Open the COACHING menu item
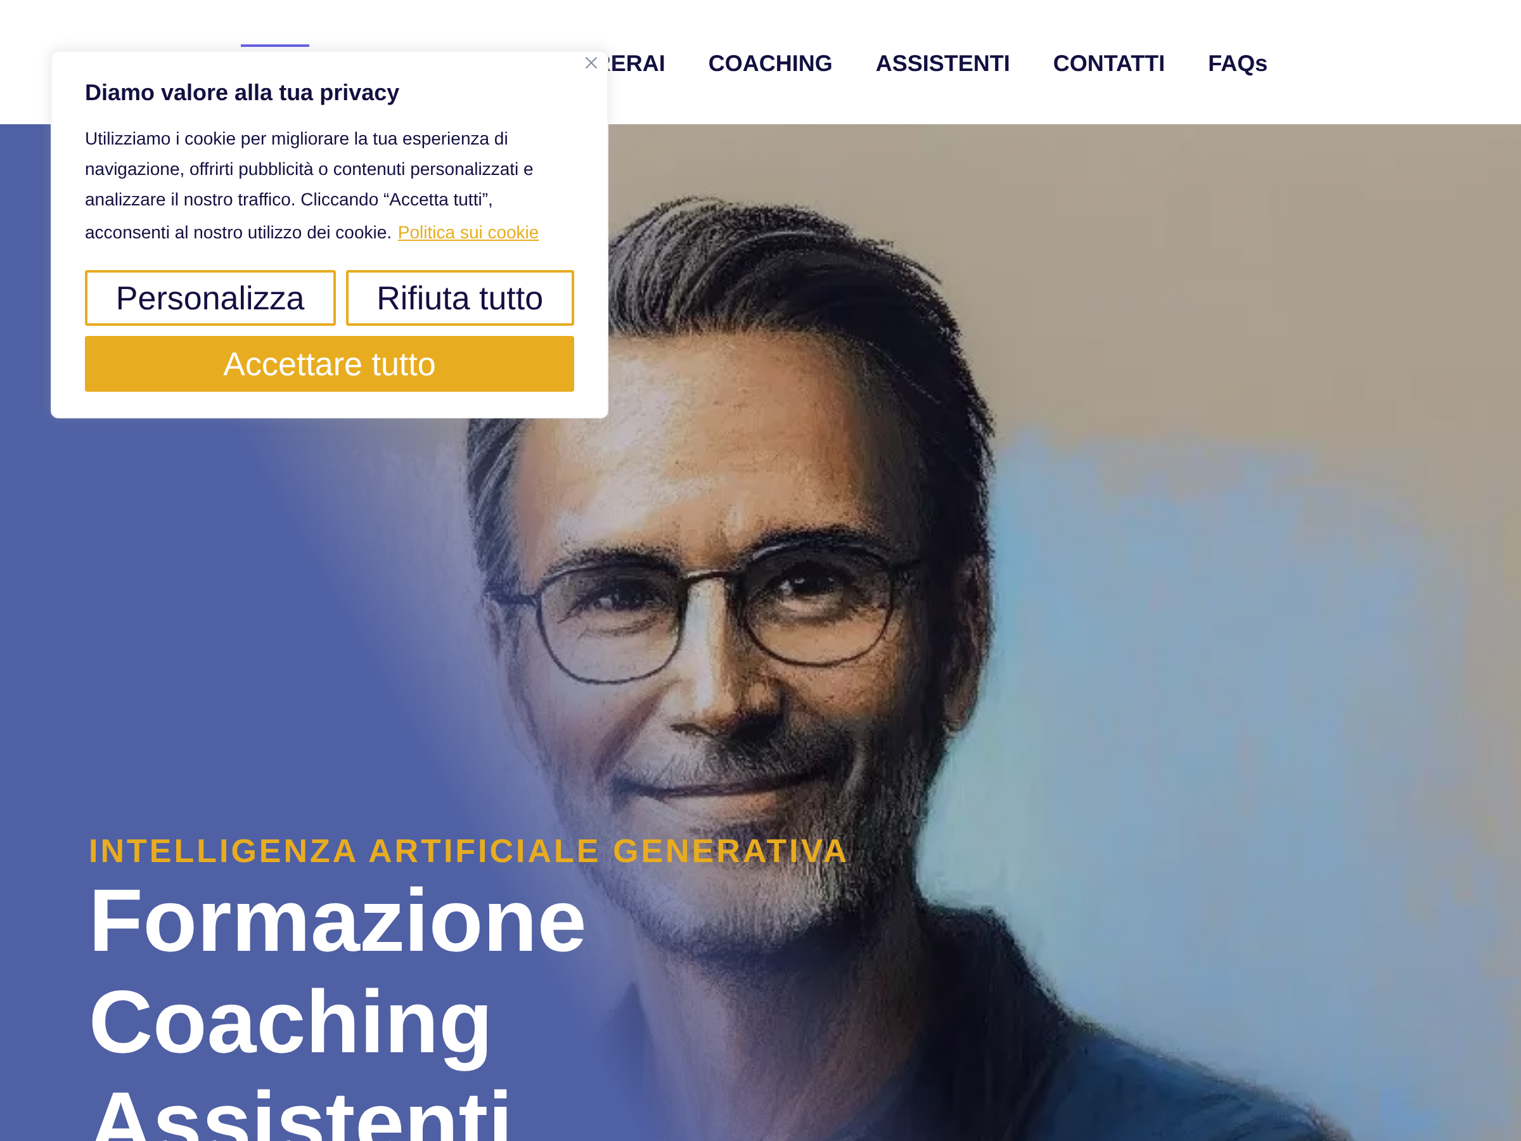Image resolution: width=1521 pixels, height=1141 pixels. click(x=770, y=63)
